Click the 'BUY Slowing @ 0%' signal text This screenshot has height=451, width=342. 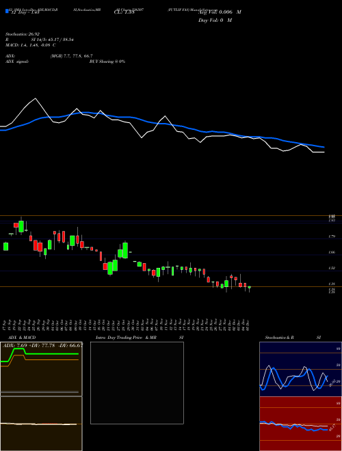[x=107, y=61]
